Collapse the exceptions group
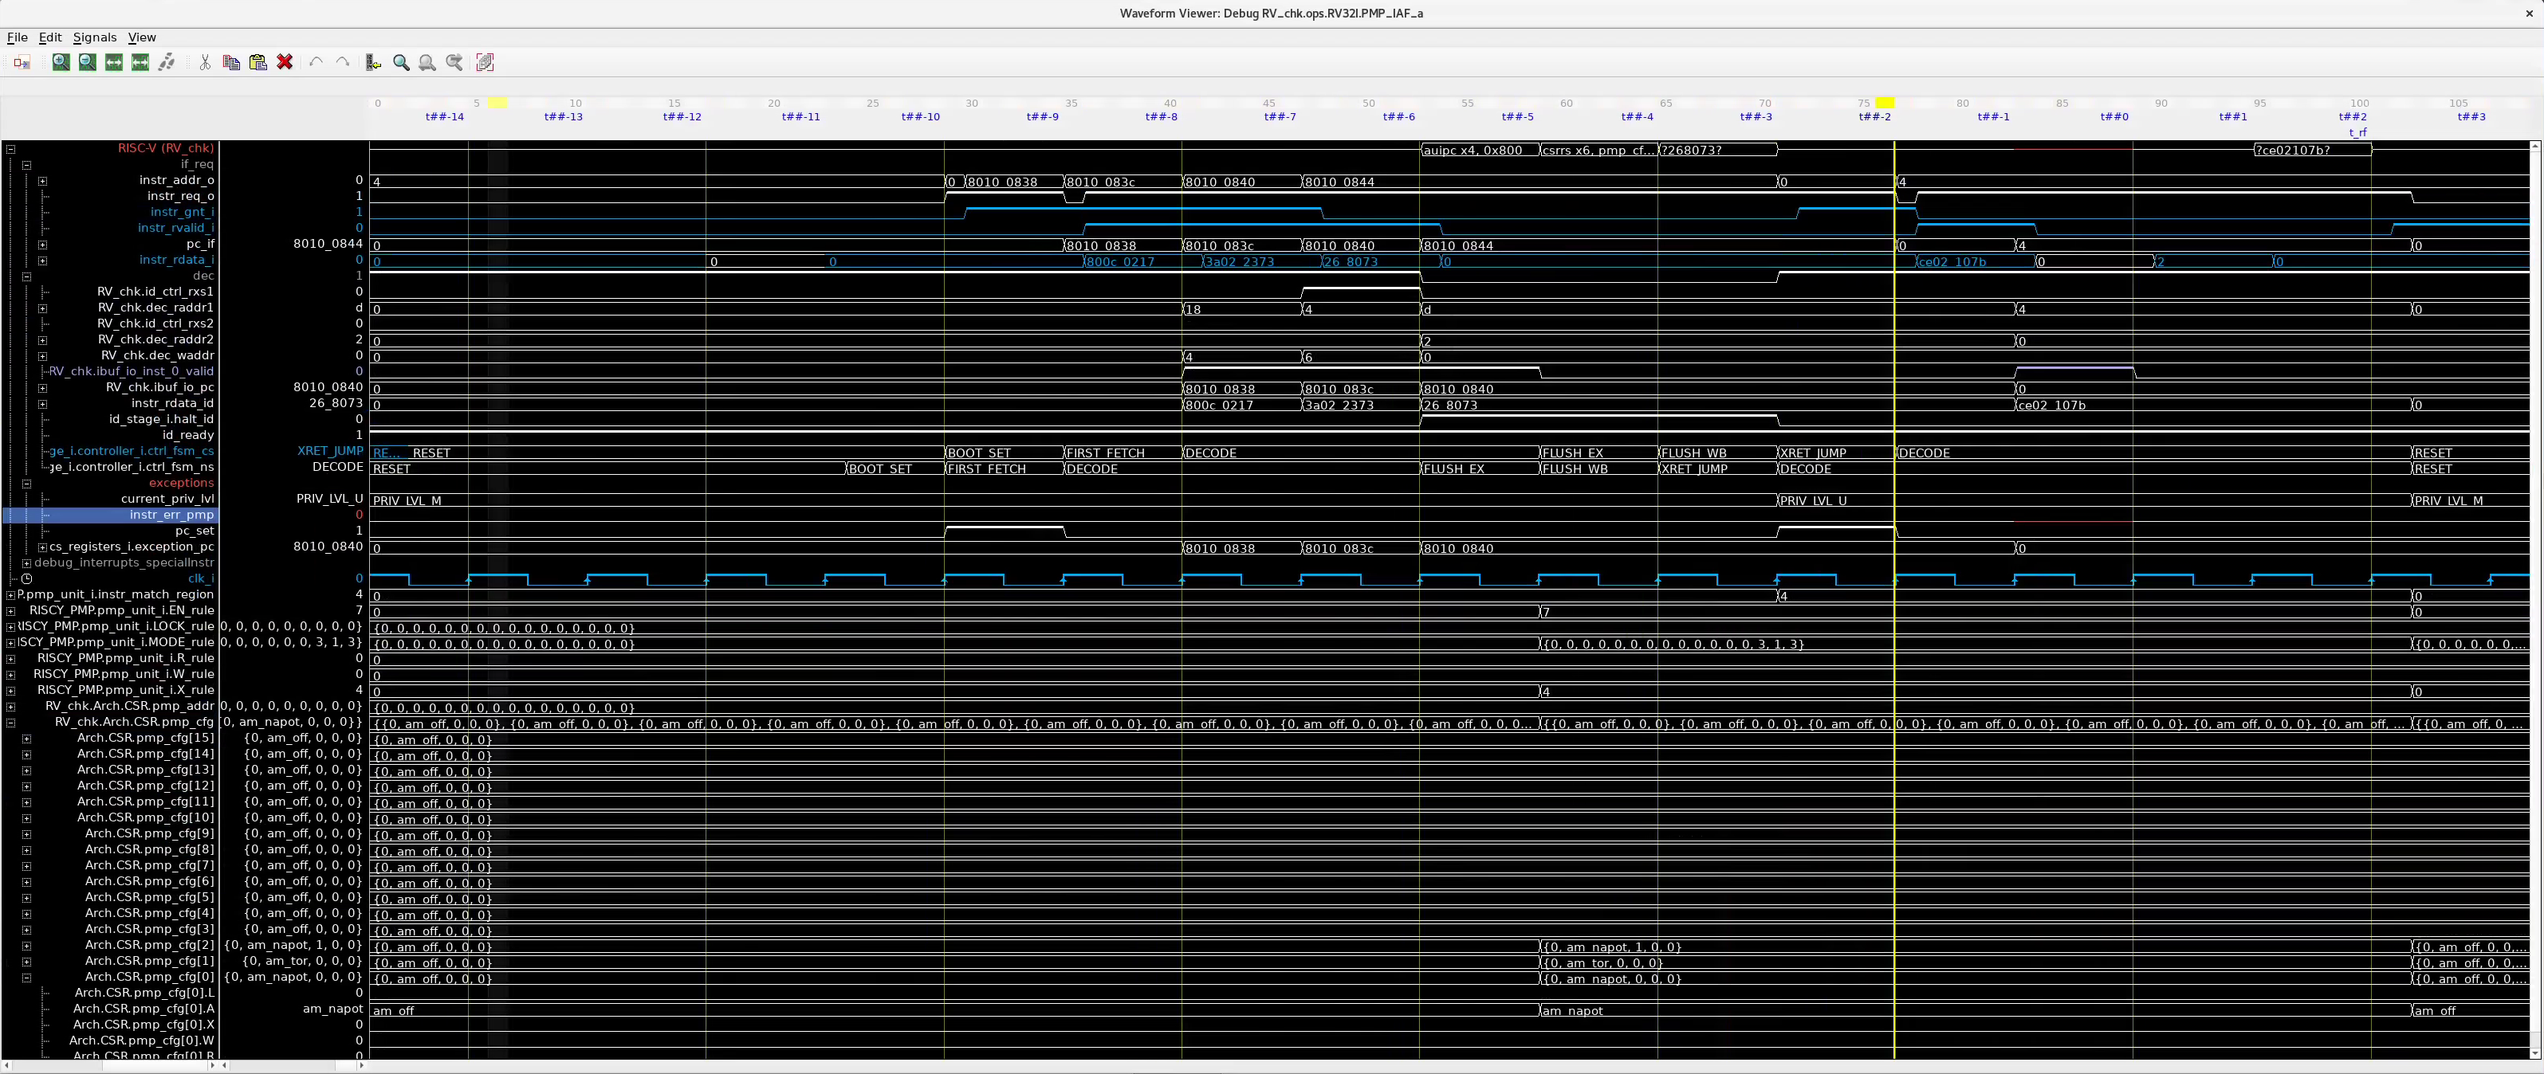 (26, 484)
